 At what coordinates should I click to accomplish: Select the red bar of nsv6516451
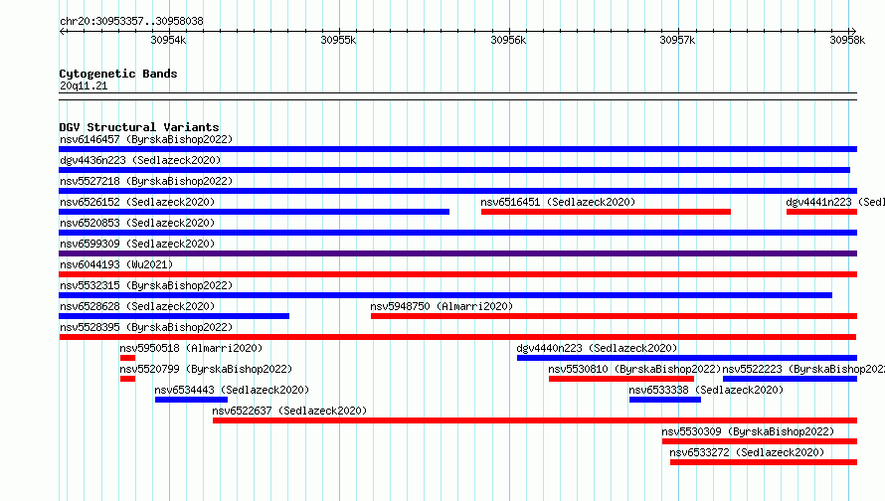pos(606,212)
